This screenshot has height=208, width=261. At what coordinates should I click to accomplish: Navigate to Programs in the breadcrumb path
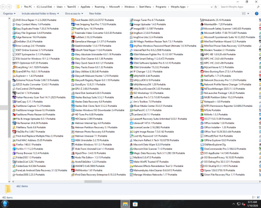click(x=161, y=7)
